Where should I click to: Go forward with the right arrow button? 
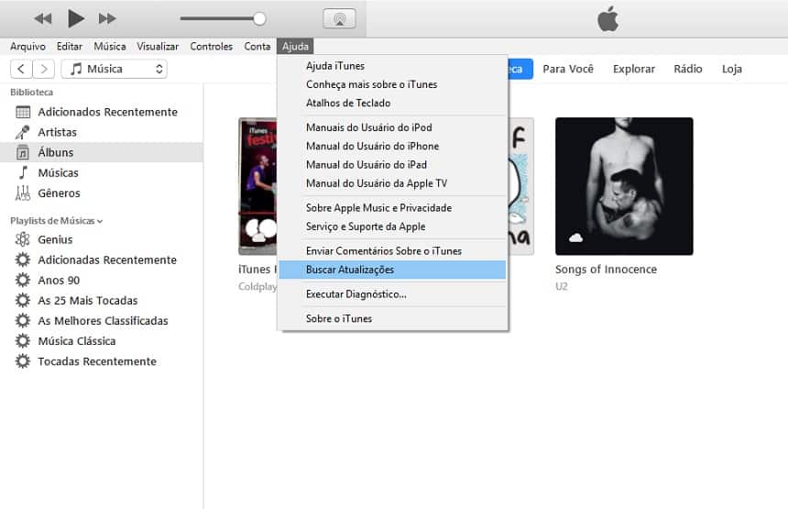pos(44,69)
